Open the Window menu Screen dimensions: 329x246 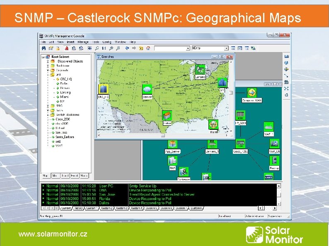(121, 42)
